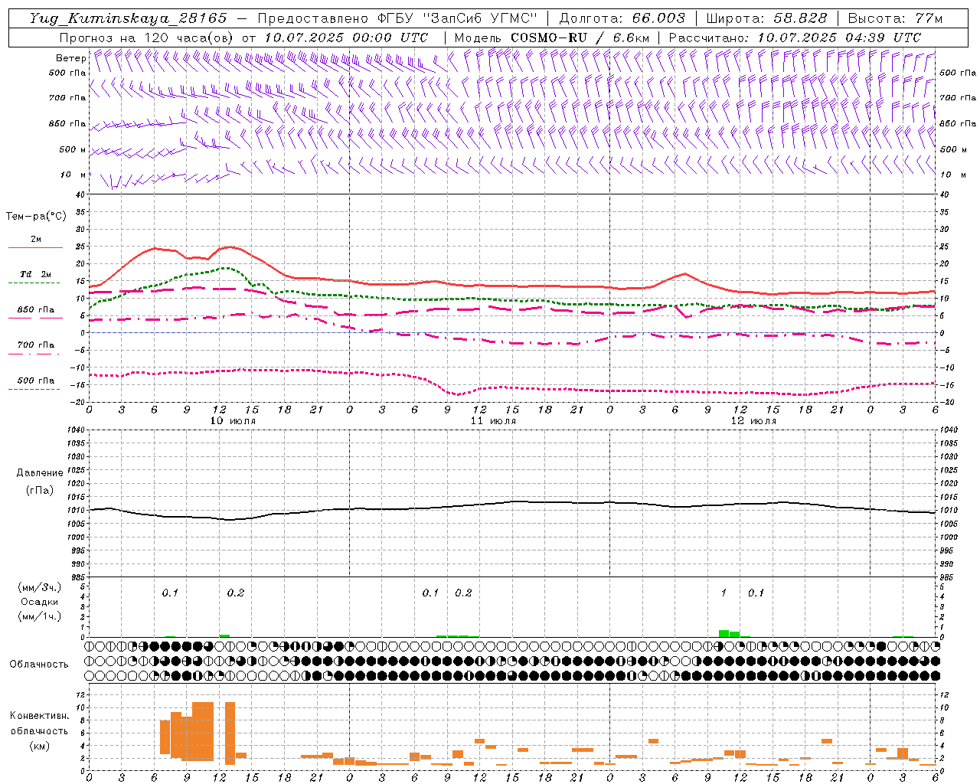Select the 700 гПа temperature legend entry
The width and height of the screenshot is (980, 784).
(35, 348)
